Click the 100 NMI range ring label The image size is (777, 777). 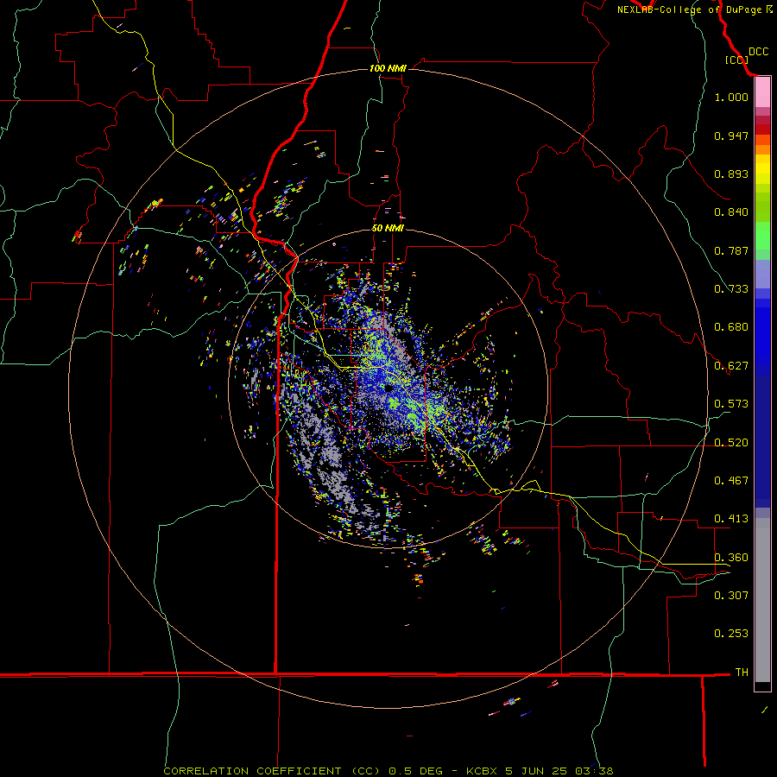(x=388, y=68)
